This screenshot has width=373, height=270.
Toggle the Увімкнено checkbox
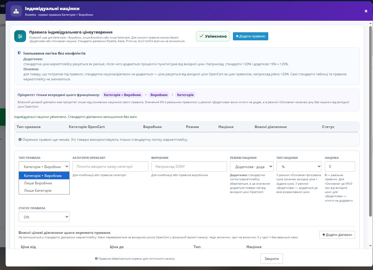201,36
